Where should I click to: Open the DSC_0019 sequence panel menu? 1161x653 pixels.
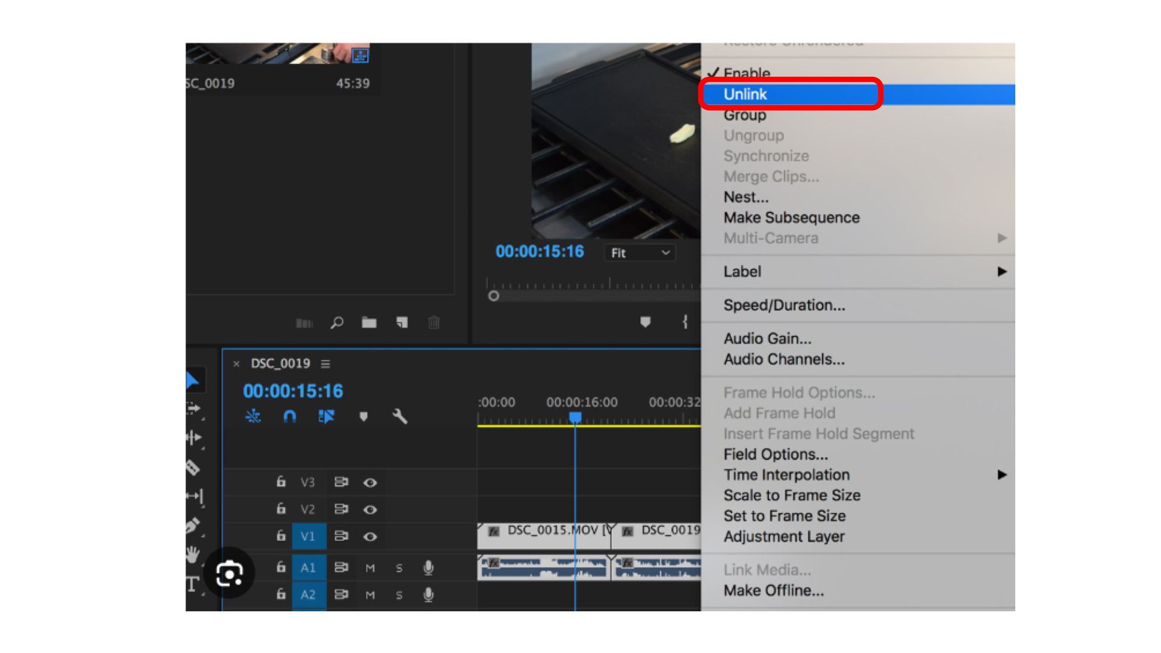pyautogui.click(x=326, y=363)
